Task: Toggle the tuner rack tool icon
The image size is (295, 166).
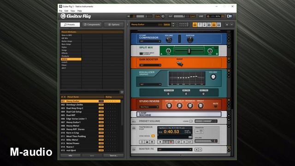Action: pos(200,24)
